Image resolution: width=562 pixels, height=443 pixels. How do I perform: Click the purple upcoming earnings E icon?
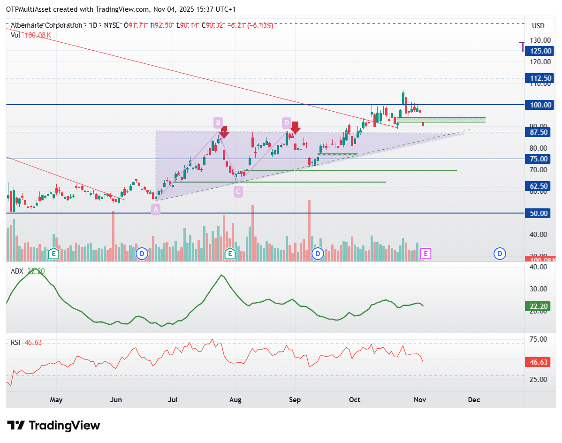pyautogui.click(x=425, y=254)
